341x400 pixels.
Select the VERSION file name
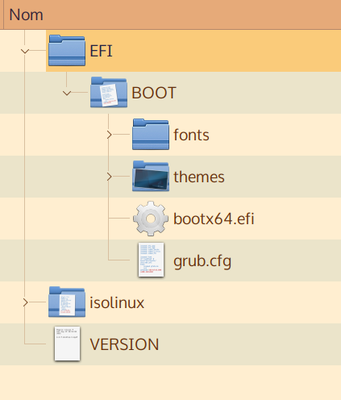[124, 344]
